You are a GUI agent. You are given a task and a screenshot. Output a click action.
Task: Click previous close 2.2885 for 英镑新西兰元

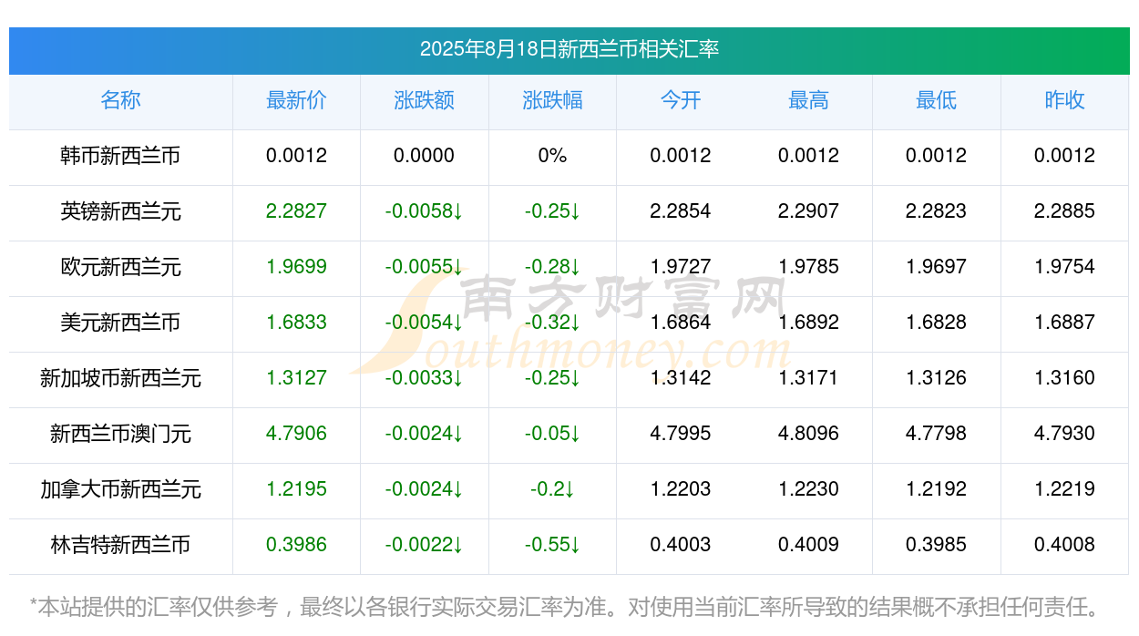[x=1064, y=211]
